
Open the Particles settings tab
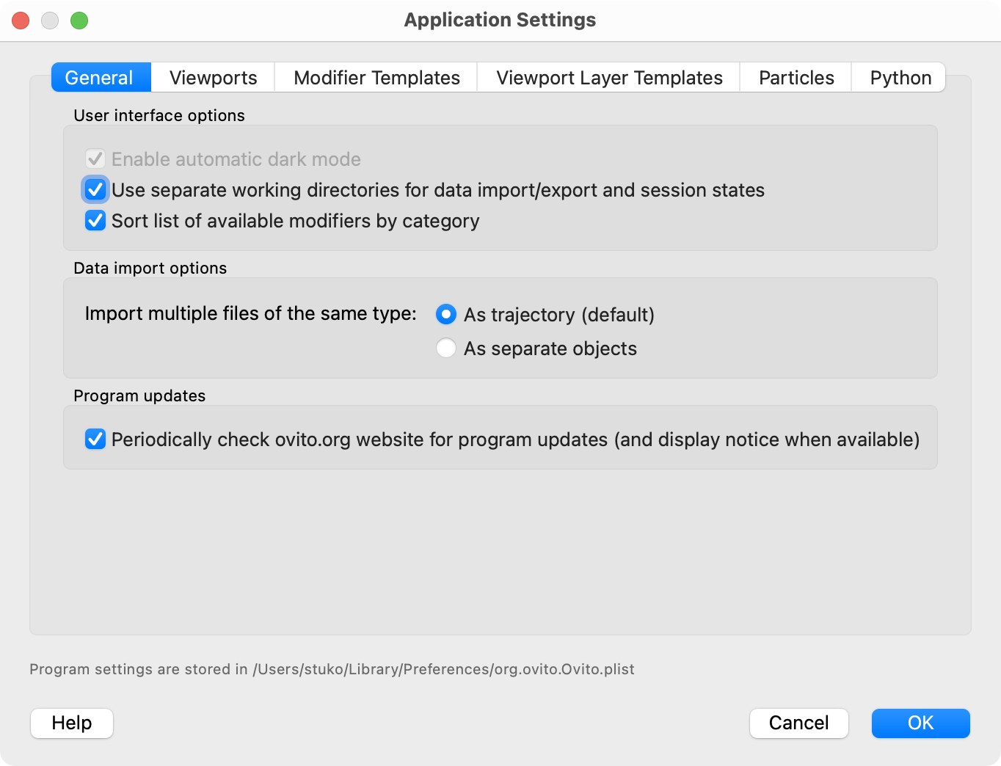tap(796, 78)
